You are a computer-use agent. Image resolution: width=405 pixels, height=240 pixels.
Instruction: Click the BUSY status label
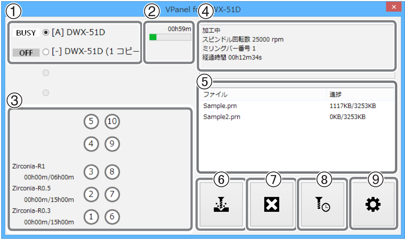[x=26, y=33]
